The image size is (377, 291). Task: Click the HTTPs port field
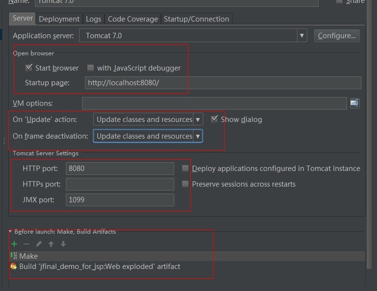120,184
